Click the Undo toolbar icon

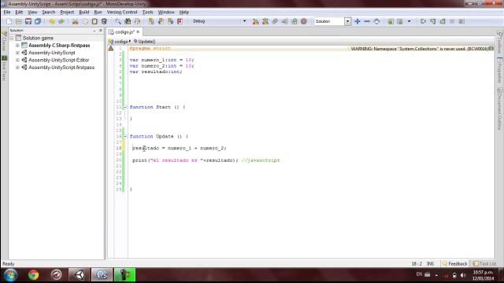52,21
